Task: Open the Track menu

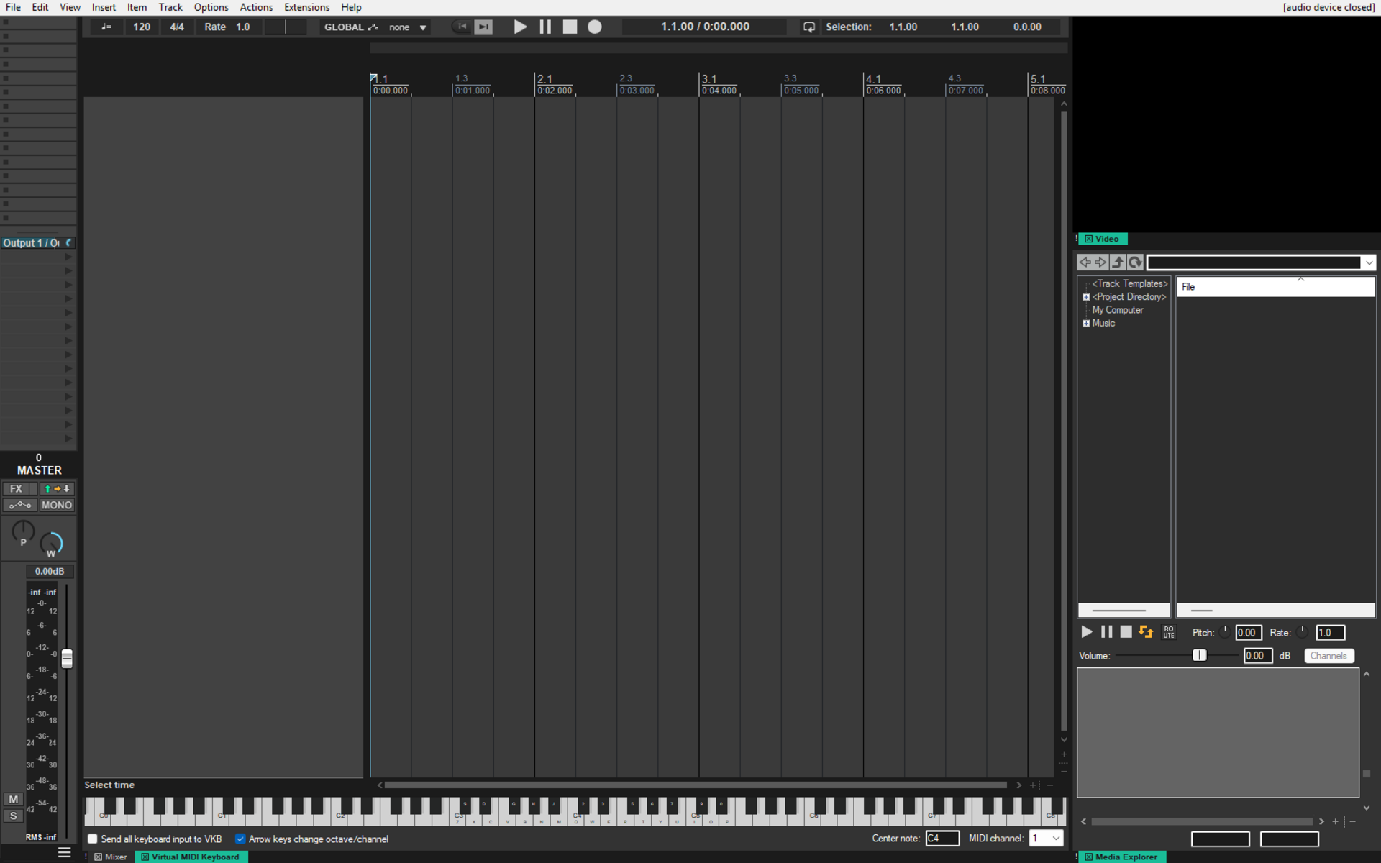Action: (170, 7)
